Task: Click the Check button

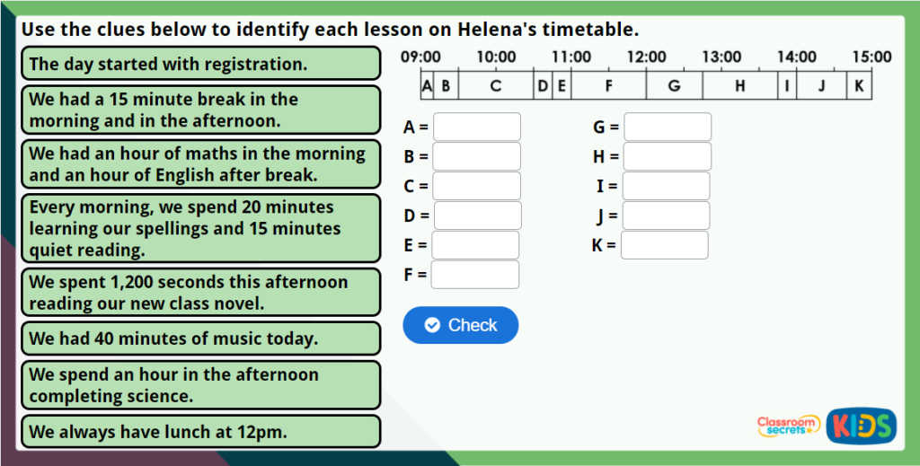Action: tap(460, 325)
